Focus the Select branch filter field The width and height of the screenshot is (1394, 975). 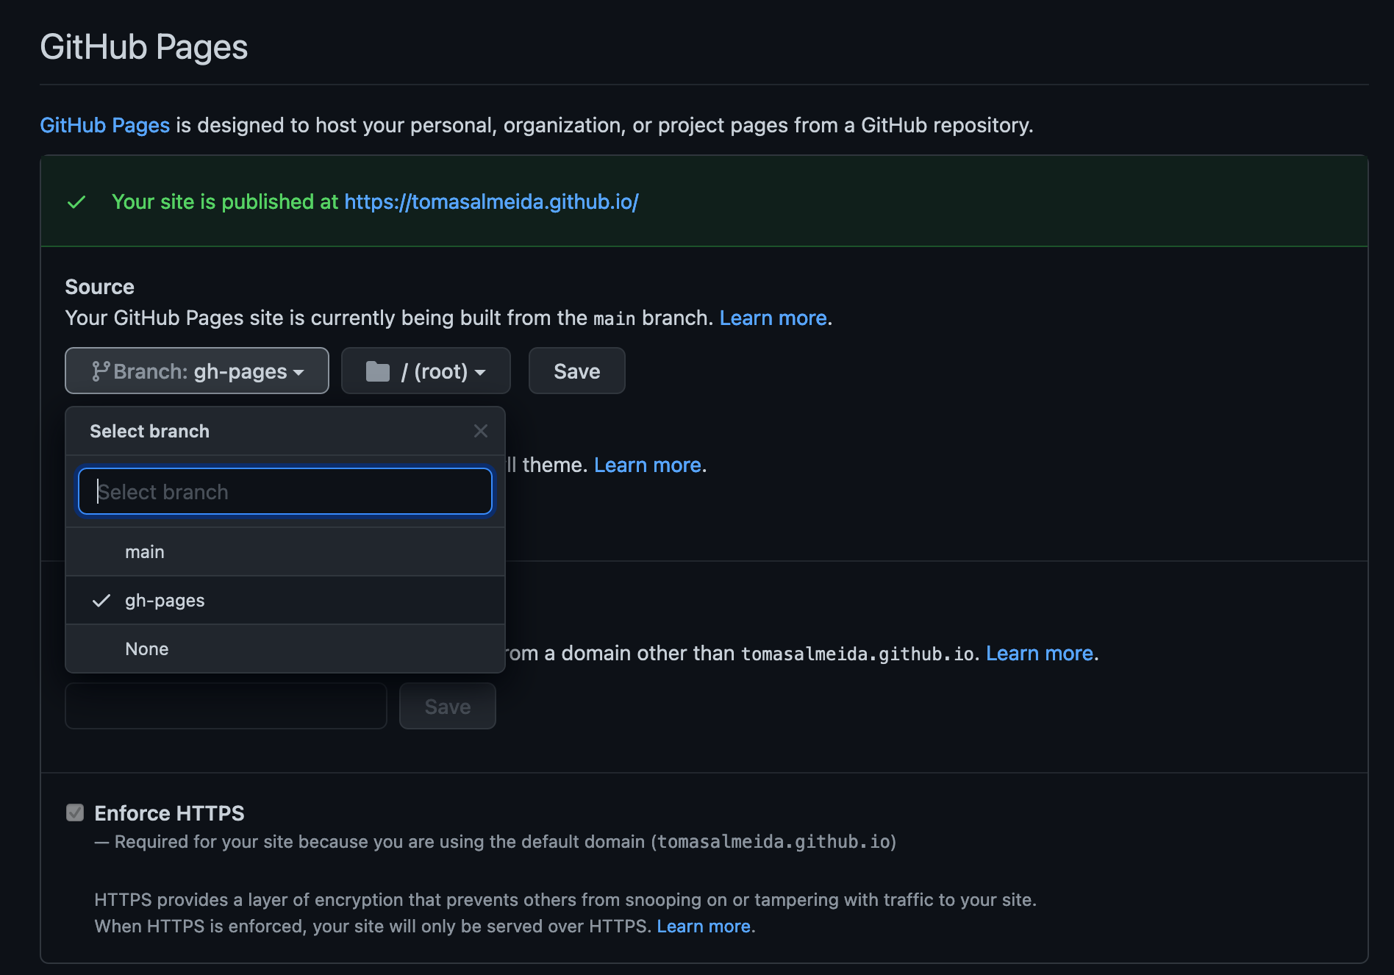tap(285, 491)
